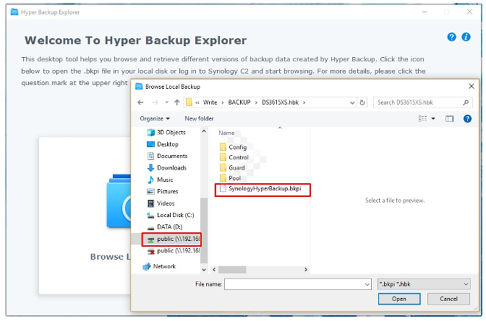Toggle the preview pane icon
This screenshot has height=321, width=486.
tap(449, 119)
